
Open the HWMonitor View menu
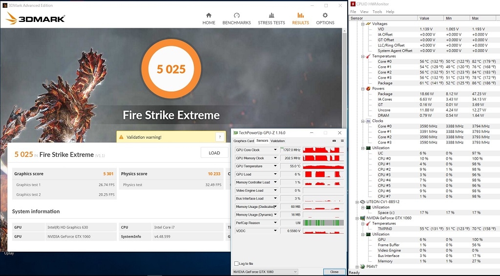point(364,12)
